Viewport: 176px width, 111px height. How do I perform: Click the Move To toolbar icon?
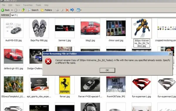[57, 10]
